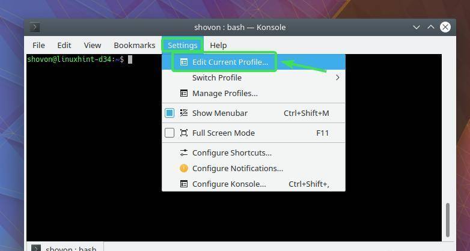Choose Edit Current Profile menu entry
The image size is (470, 251).
254,62
